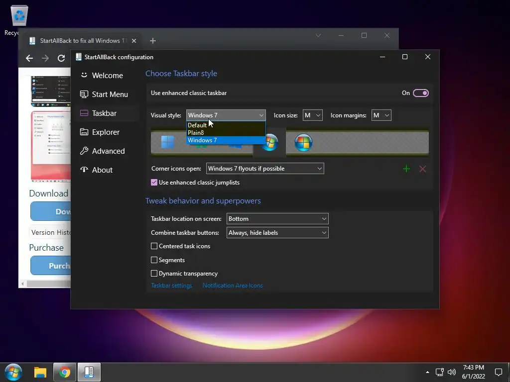Open the Corner icons open dropdown
The image size is (510, 382).
pyautogui.click(x=265, y=168)
